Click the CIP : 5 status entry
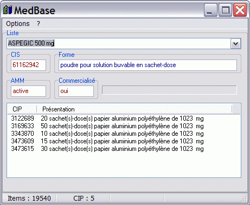Image resolution: width=250 pixels, height=205 pixels. pyautogui.click(x=84, y=199)
